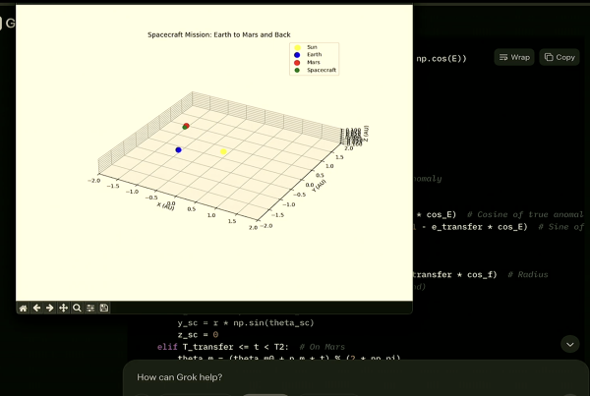590x396 pixels.
Task: Click the plot title 'Spacecraft Mission' text
Action: click(213, 33)
